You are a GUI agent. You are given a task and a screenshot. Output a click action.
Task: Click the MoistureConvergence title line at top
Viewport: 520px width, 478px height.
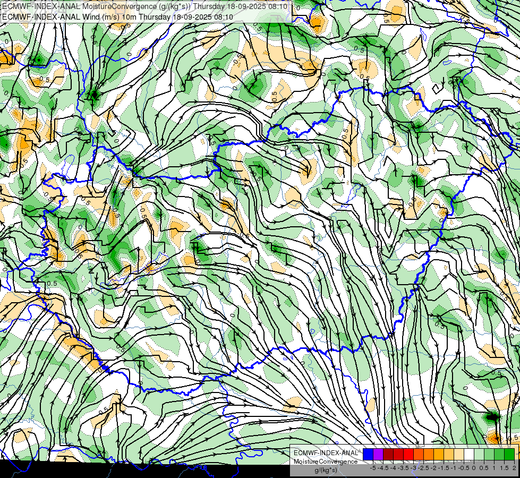pos(145,6)
